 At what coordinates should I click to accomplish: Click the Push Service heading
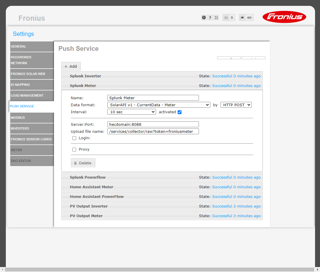pyautogui.click(x=78, y=49)
